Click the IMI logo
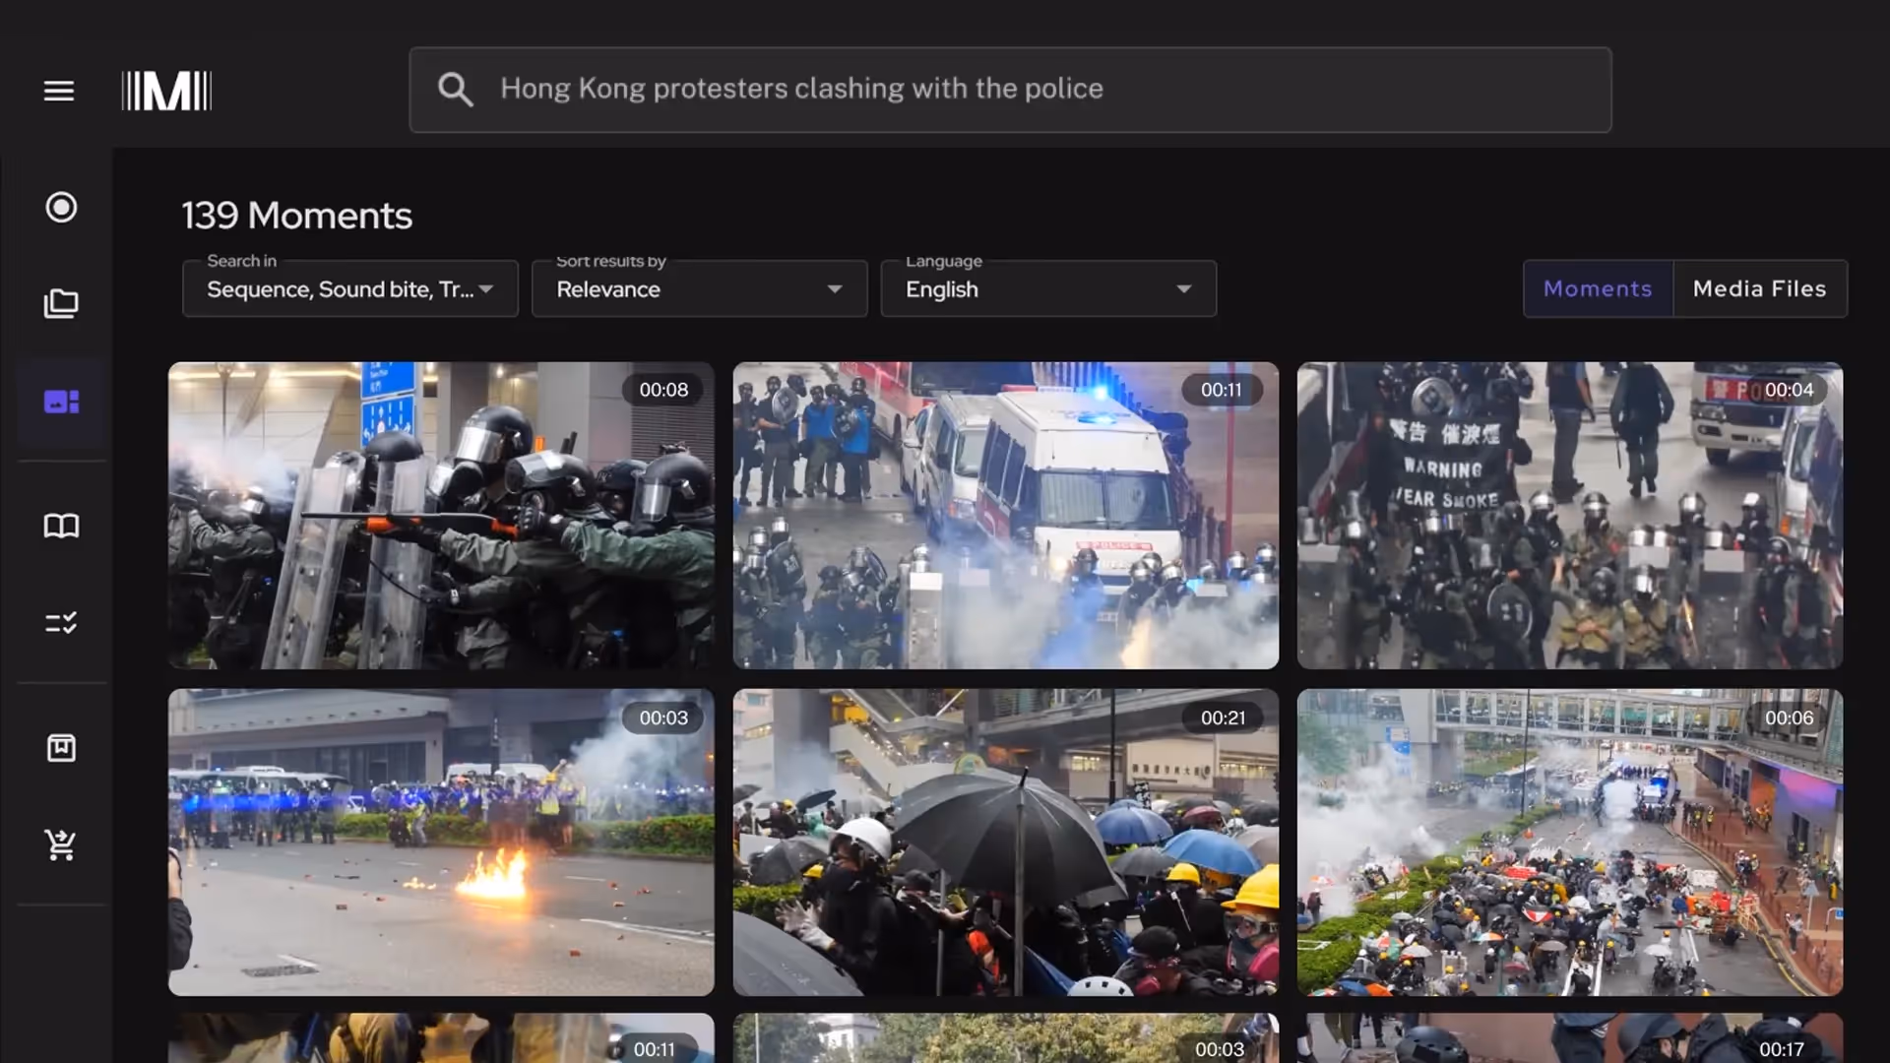 click(x=166, y=91)
